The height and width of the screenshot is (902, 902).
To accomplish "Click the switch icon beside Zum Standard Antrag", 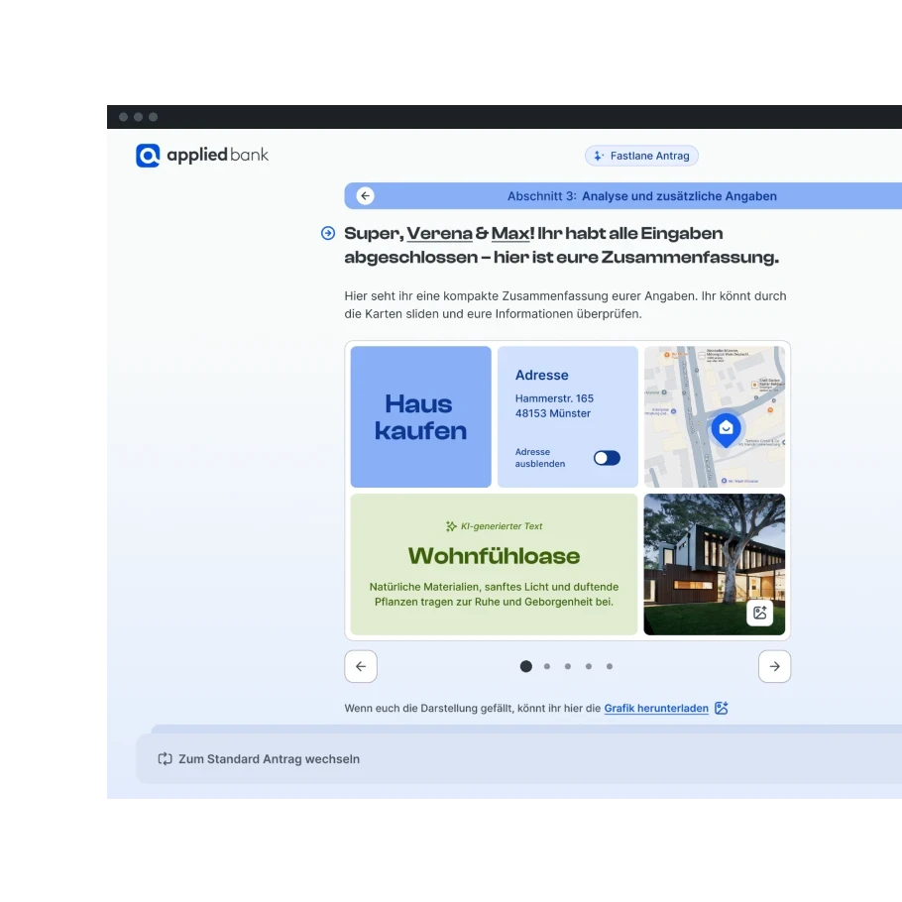I will click(x=166, y=758).
